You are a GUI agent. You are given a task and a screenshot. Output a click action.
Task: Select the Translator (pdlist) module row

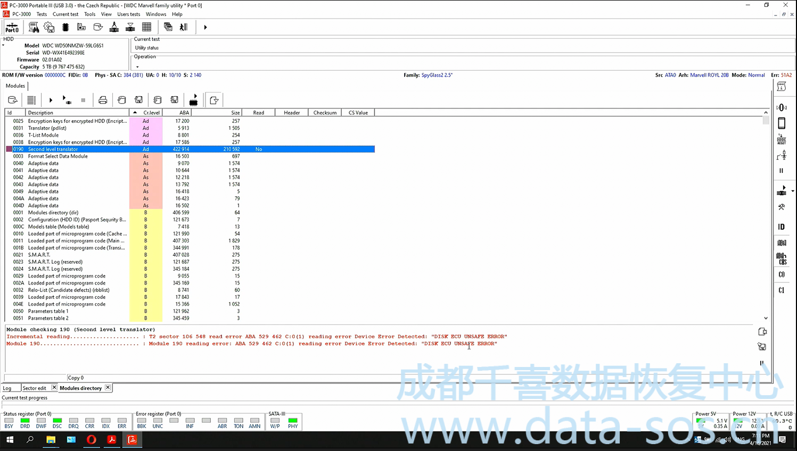coord(47,128)
